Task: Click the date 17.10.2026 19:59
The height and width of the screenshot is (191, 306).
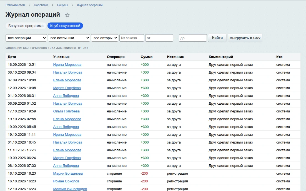Action: (x=22, y=111)
